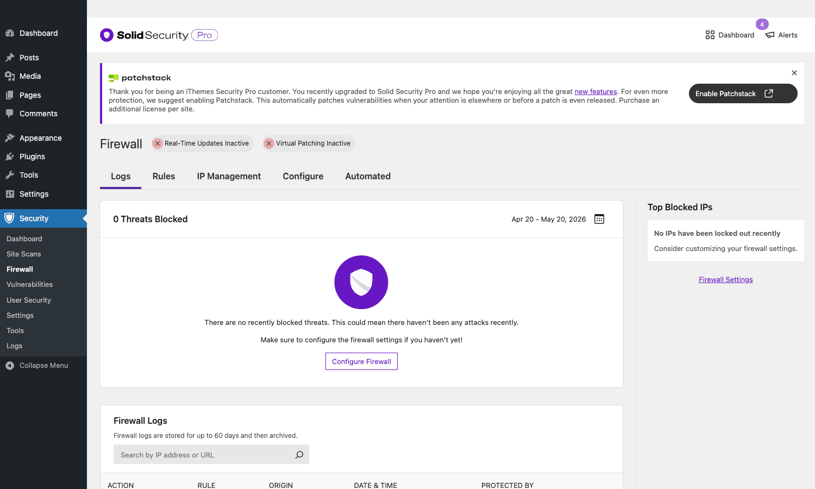Click the Pro badge label
Image resolution: width=815 pixels, height=489 pixels.
pos(204,35)
